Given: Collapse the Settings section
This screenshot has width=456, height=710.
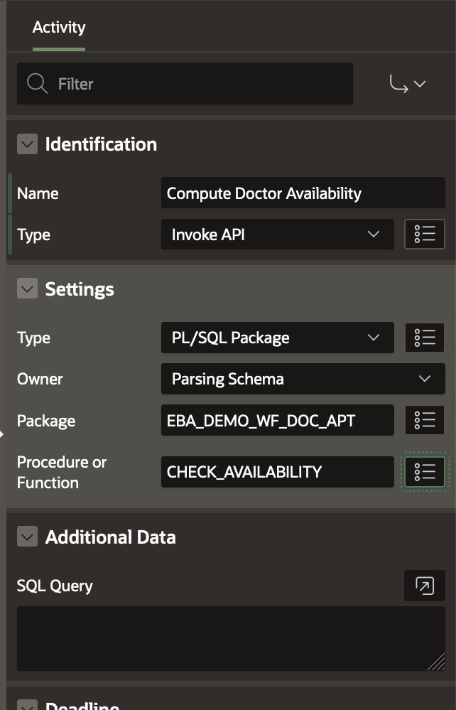Looking at the screenshot, I should [x=27, y=289].
